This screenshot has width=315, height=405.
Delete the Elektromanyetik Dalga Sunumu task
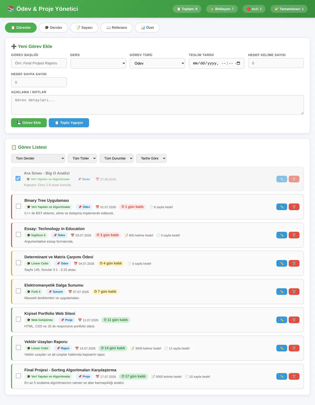point(294,291)
